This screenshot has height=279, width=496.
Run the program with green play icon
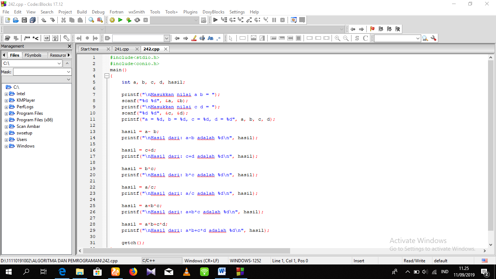click(x=120, y=20)
